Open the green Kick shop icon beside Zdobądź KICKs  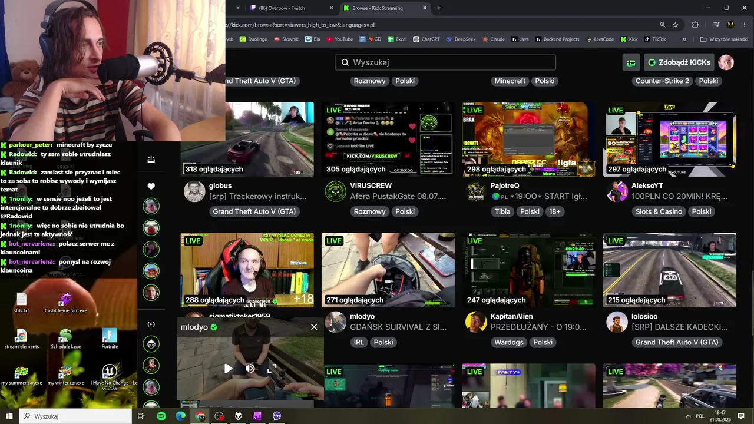point(631,62)
